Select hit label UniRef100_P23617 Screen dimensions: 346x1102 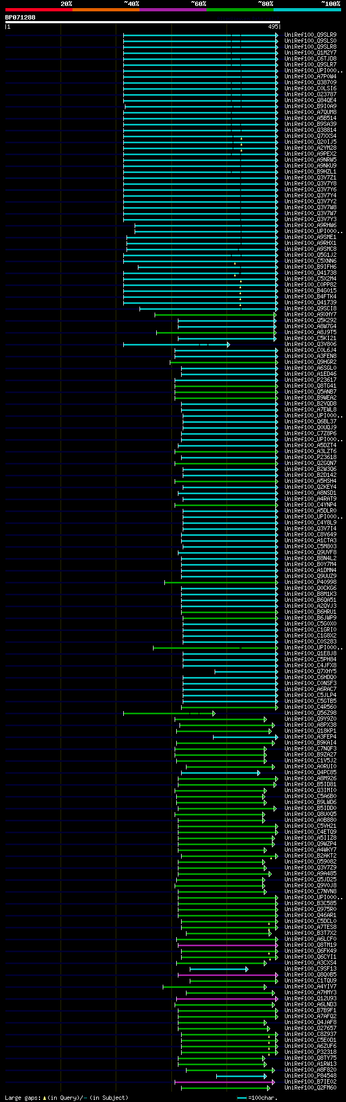tap(310, 380)
